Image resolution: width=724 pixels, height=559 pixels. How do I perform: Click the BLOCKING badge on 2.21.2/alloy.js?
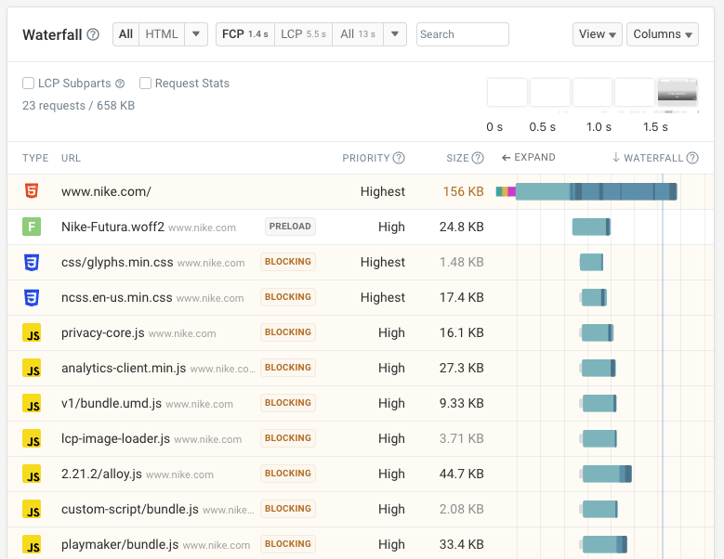pyautogui.click(x=288, y=474)
